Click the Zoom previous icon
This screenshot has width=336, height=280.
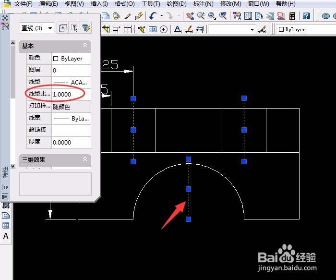pyautogui.click(x=223, y=16)
